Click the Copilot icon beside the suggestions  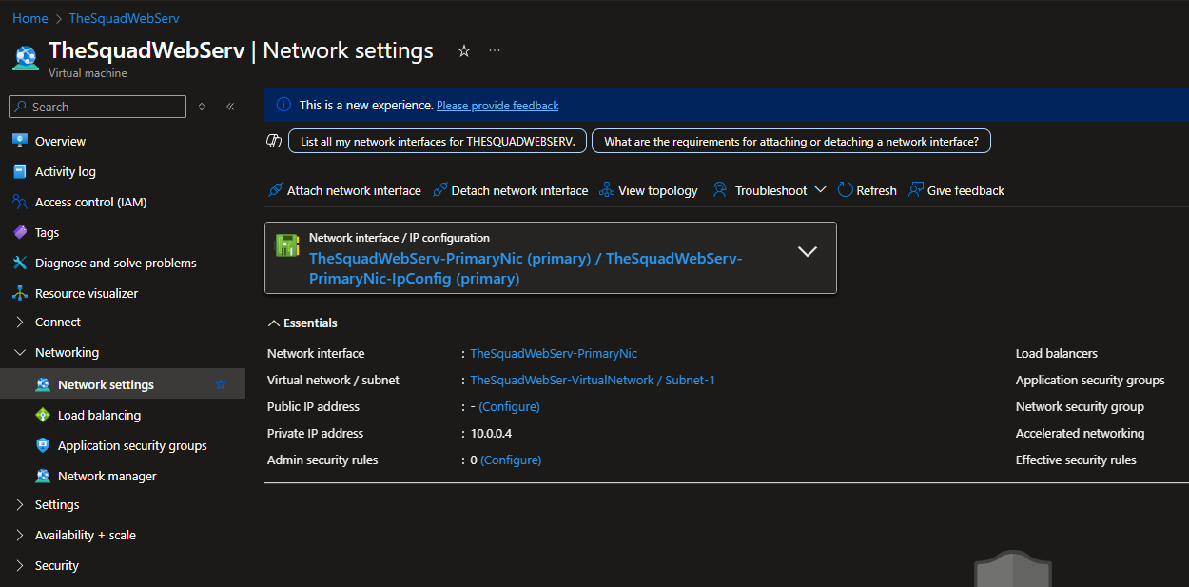(x=274, y=141)
